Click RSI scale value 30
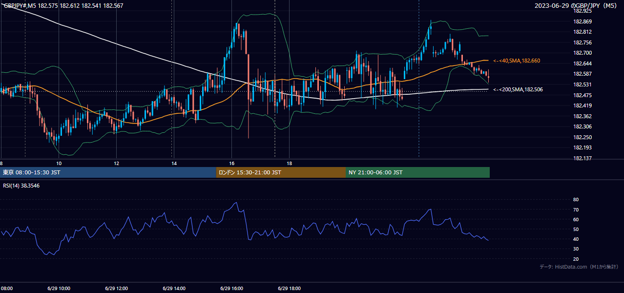Viewport: 624px width, 293px height. 576,249
